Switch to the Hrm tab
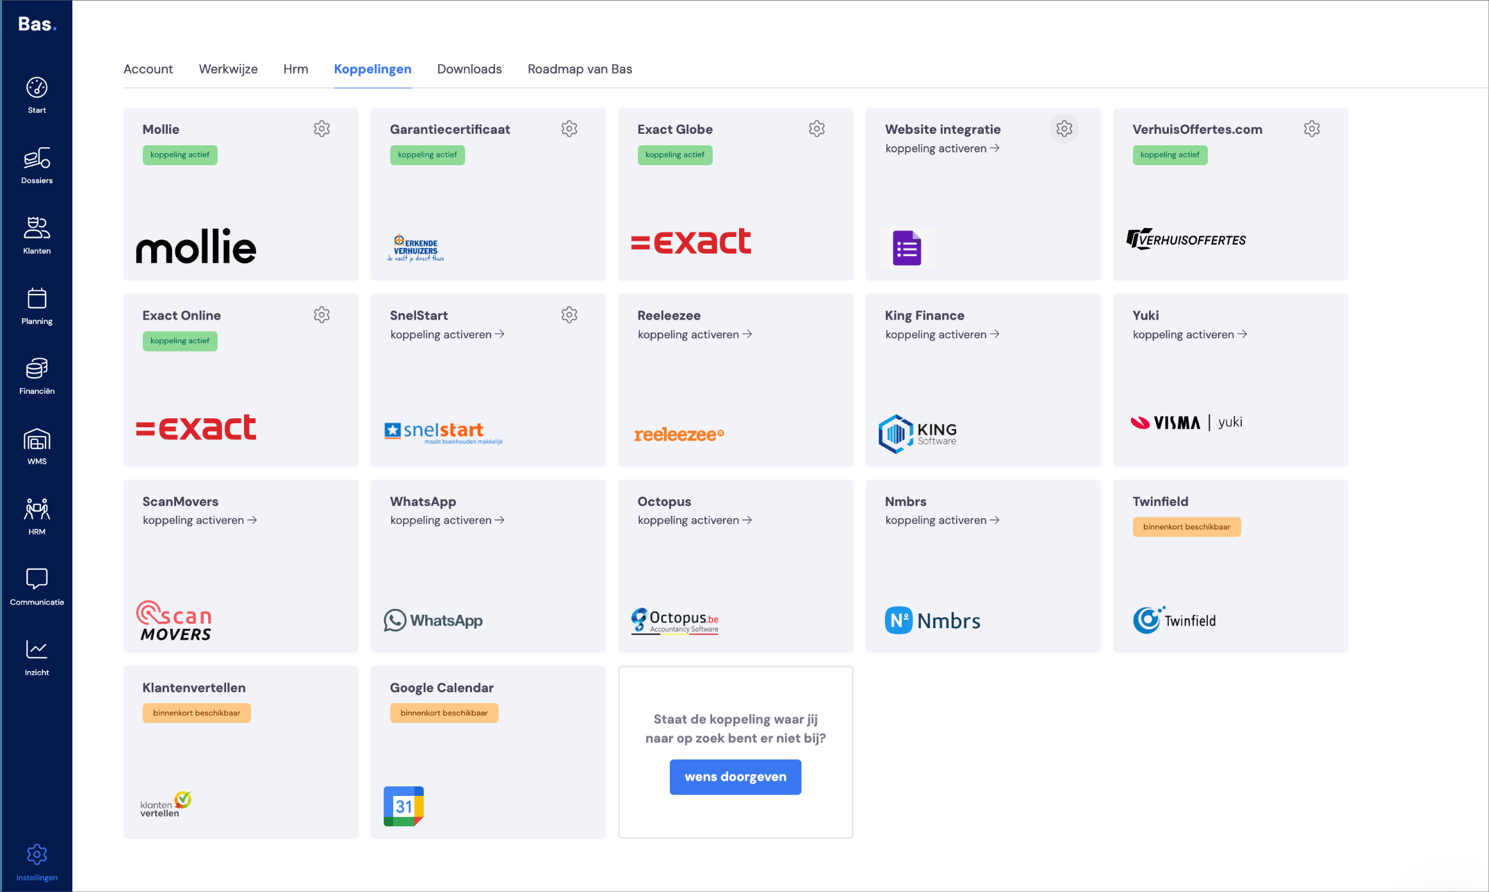 [x=296, y=69]
